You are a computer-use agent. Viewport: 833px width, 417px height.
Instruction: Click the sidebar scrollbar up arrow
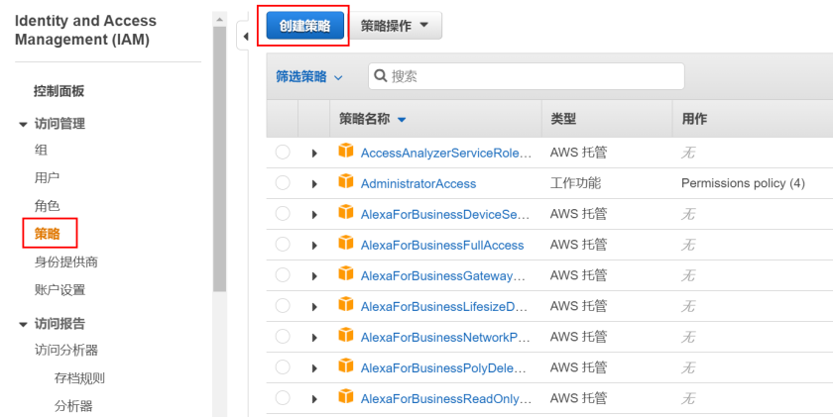pos(219,19)
